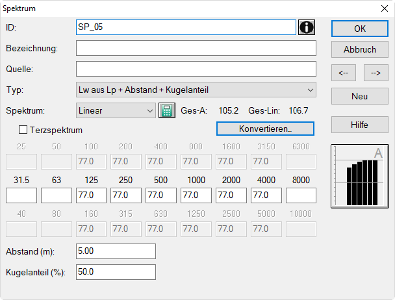Image resolution: width=395 pixels, height=300 pixels.
Task: Click the disabled 80 Hz third-octave field
Action: (x=57, y=229)
